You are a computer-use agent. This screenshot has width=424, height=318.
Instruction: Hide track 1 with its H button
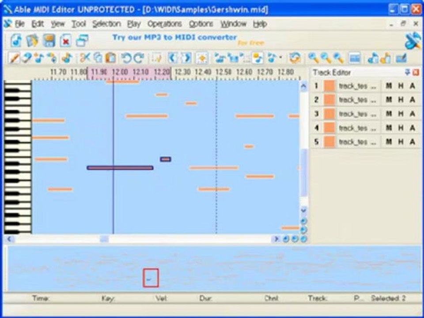[x=401, y=86]
